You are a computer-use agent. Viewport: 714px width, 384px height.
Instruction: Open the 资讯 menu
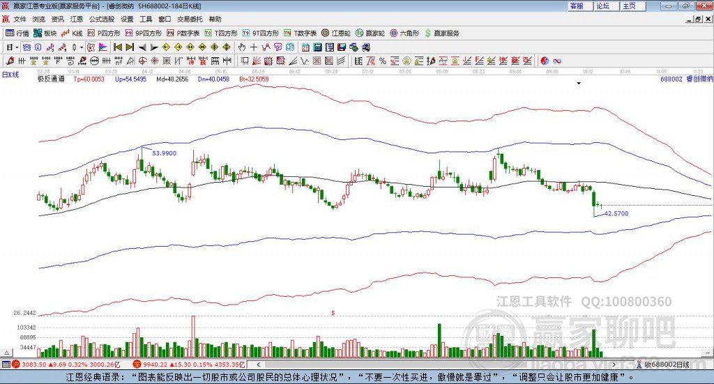[57, 19]
